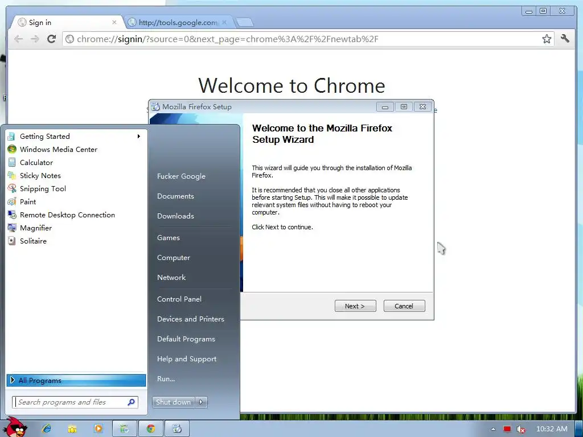Expand the Getting Started submenu arrow
This screenshot has width=583, height=437.
[x=139, y=137]
